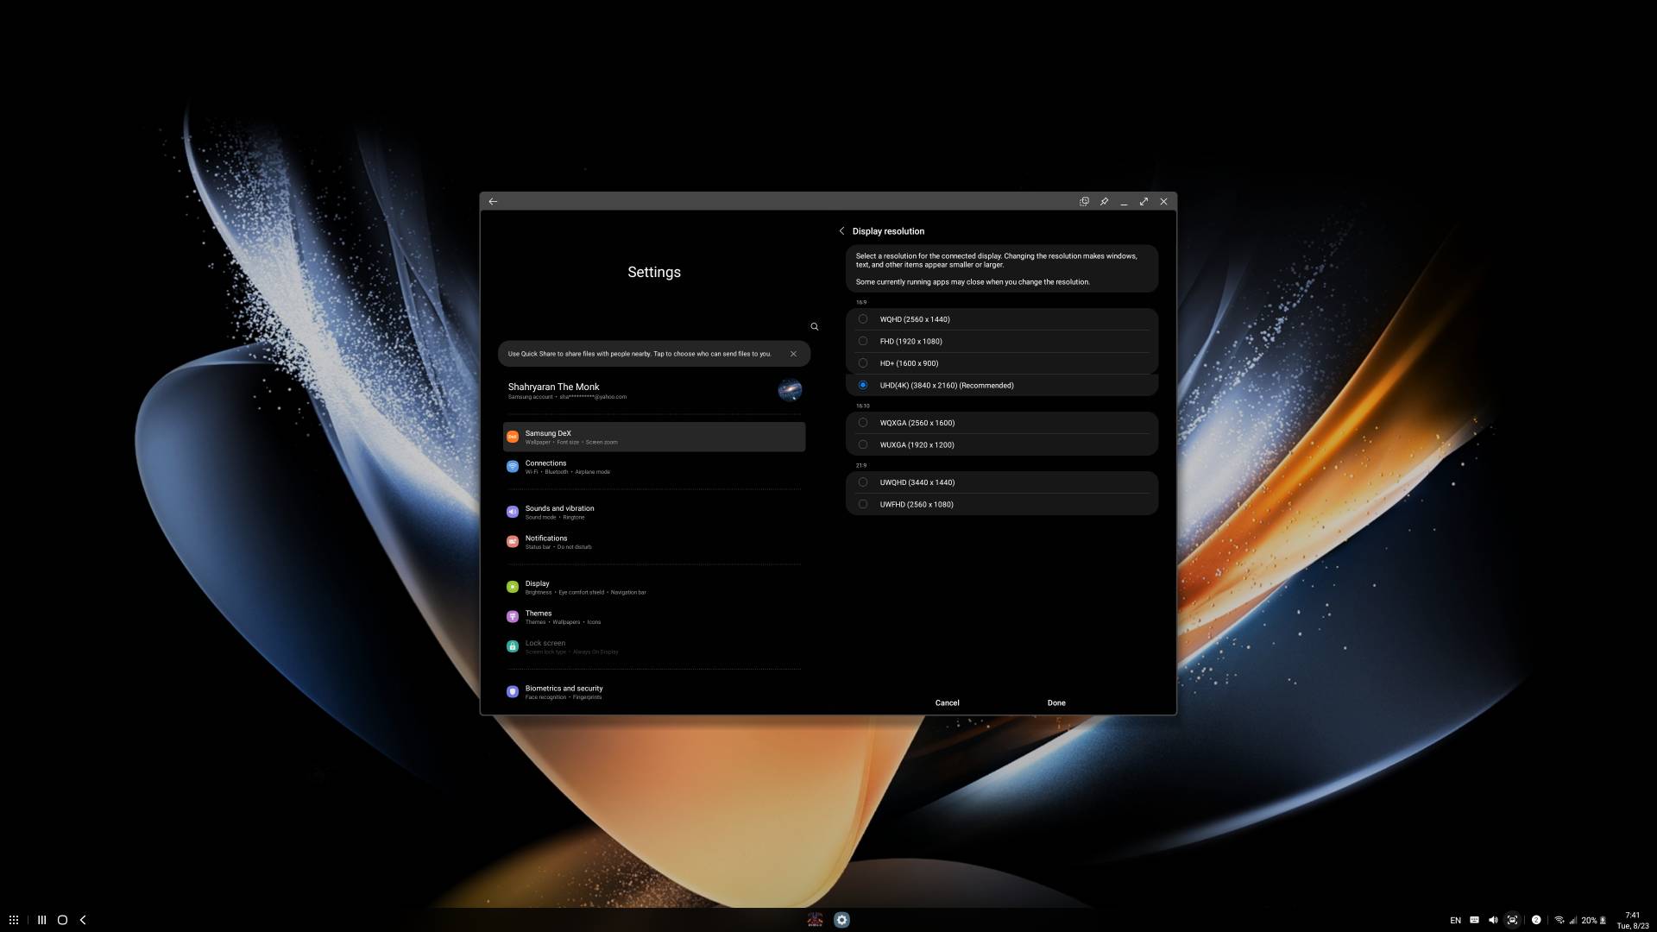This screenshot has width=1657, height=932.
Task: Click the Display resolution heading
Action: coord(888,231)
